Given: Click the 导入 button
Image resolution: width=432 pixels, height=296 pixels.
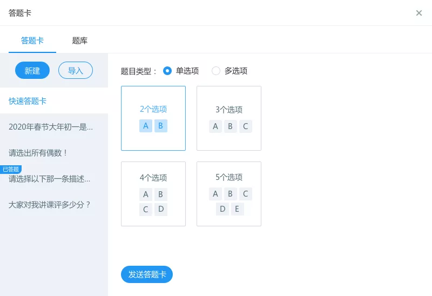Looking at the screenshot, I should coord(76,71).
